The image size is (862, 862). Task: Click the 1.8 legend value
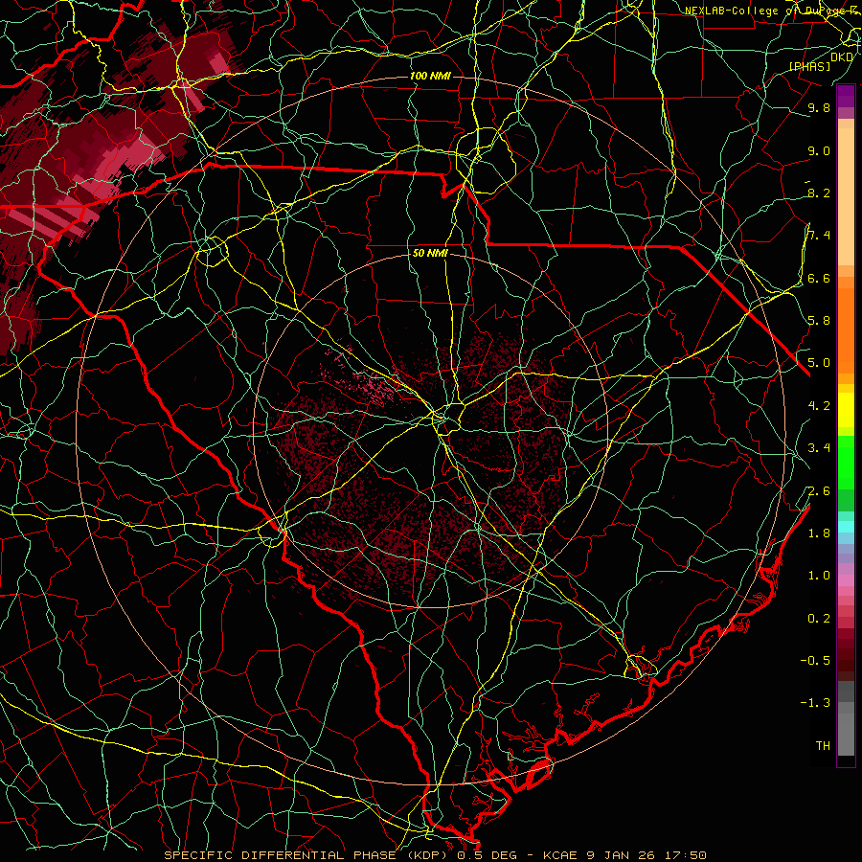tap(819, 533)
